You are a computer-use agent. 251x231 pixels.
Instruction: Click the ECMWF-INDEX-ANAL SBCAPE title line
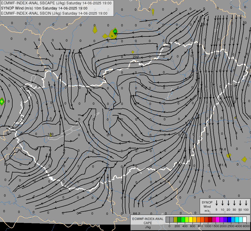pos(56,3)
